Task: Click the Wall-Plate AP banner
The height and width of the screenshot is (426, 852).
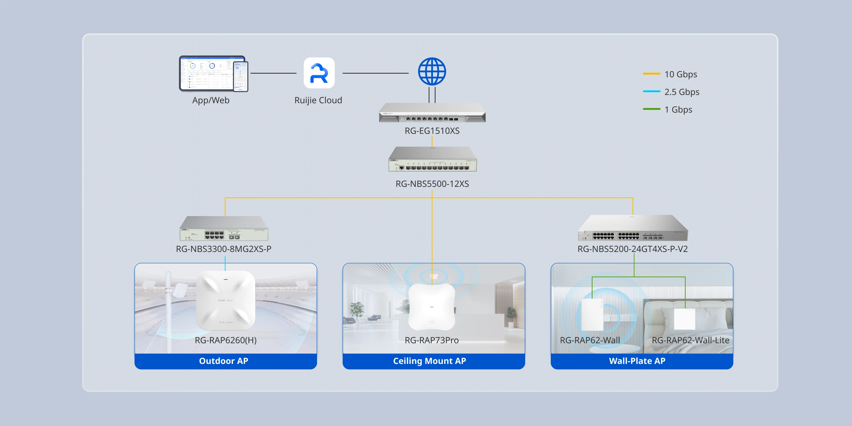Action: click(x=642, y=361)
